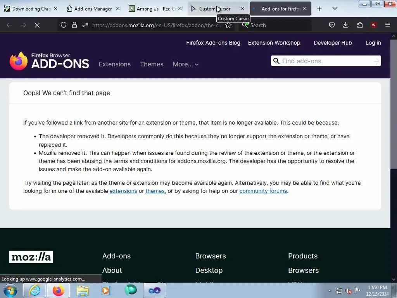Open the Firefox hamburger menu

pos(388,25)
